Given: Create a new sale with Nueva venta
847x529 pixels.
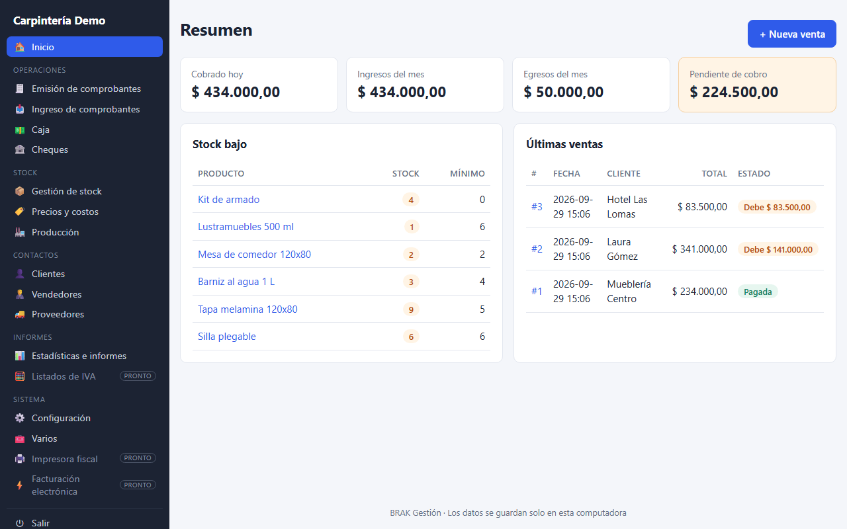Looking at the screenshot, I should coord(792,34).
